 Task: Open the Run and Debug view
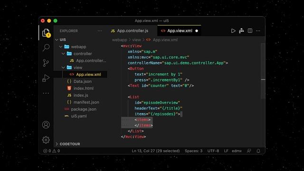46,78
